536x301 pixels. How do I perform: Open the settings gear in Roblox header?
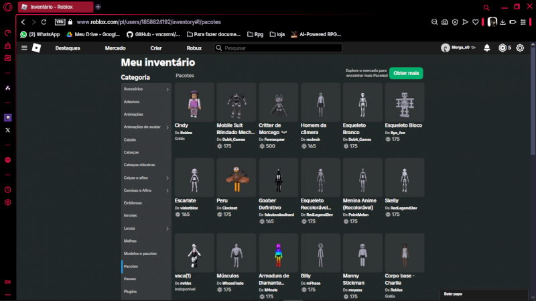click(520, 48)
